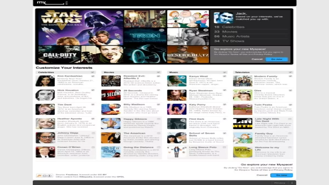Click Katy Perry's photo thumbnail
This screenshot has width=329, height=185.
177,109
